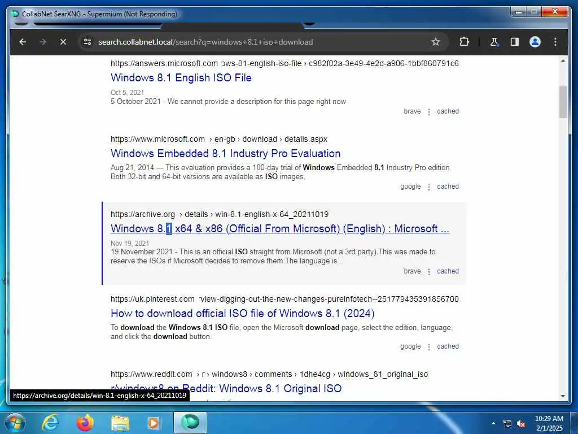
Task: Click 'brave' engine label on archive.org result
Action: pos(412,271)
